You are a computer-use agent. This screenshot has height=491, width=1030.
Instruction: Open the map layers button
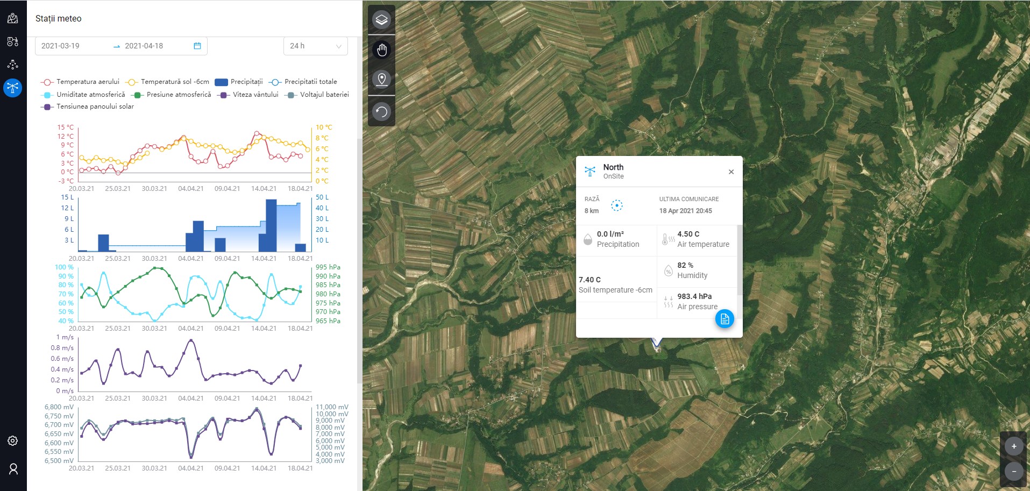(381, 20)
